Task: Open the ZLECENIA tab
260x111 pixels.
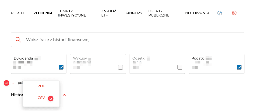Action: 43,13
